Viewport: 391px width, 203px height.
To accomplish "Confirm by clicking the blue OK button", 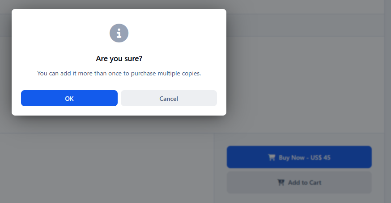I will click(x=69, y=98).
